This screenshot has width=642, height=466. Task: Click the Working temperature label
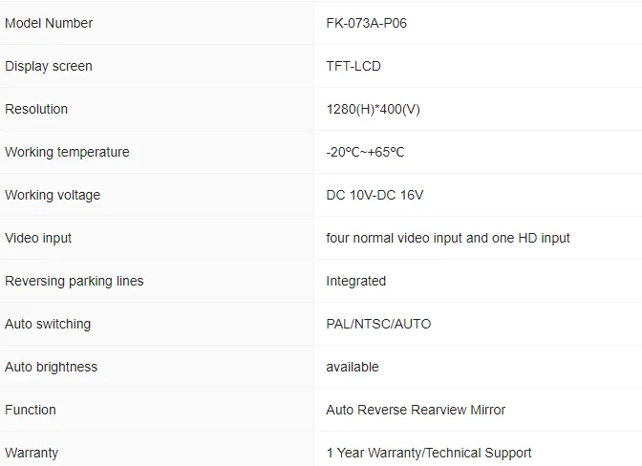tap(67, 152)
